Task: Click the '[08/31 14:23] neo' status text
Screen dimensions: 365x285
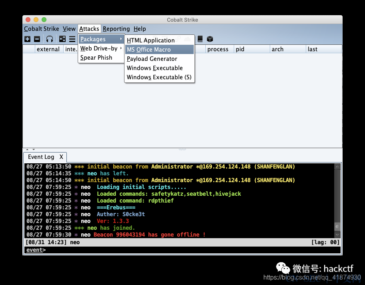Action: pyautogui.click(x=52, y=243)
